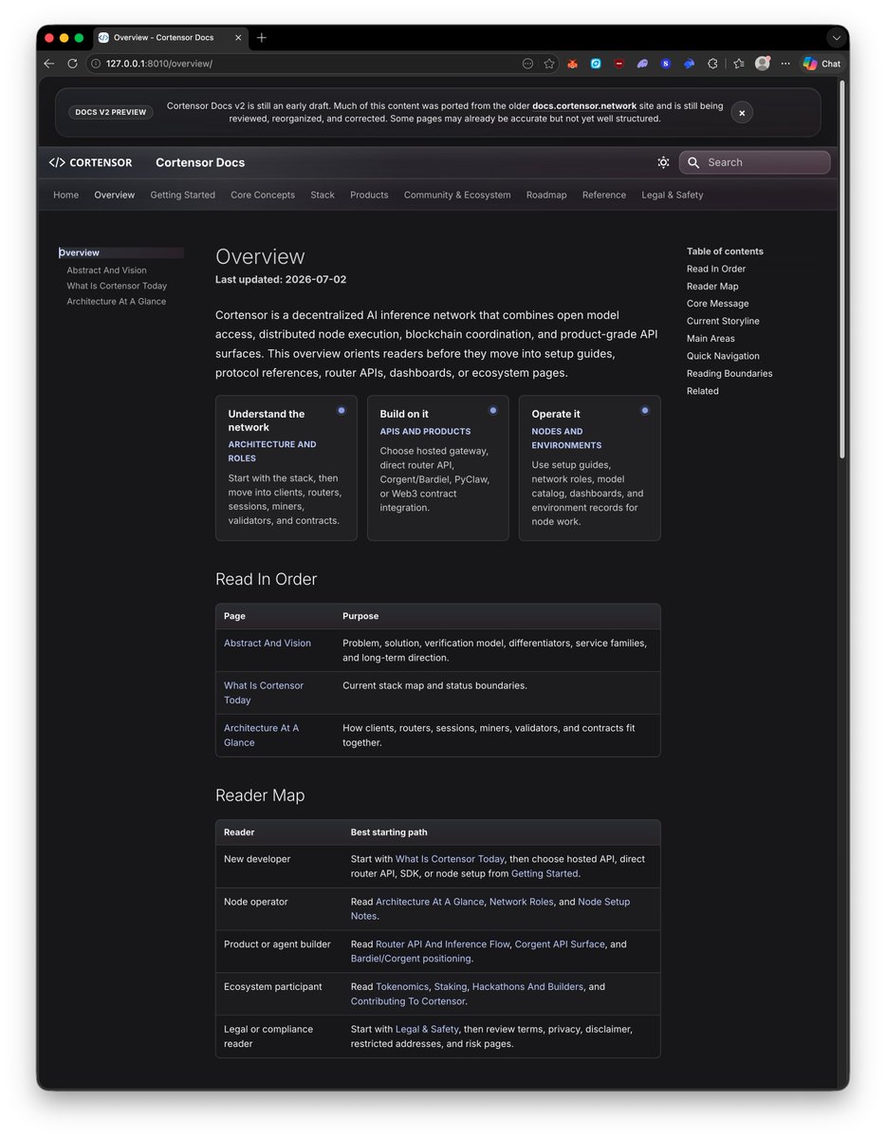This screenshot has width=886, height=1139.
Task: Open the Node Setup Notes link
Action: pyautogui.click(x=490, y=908)
